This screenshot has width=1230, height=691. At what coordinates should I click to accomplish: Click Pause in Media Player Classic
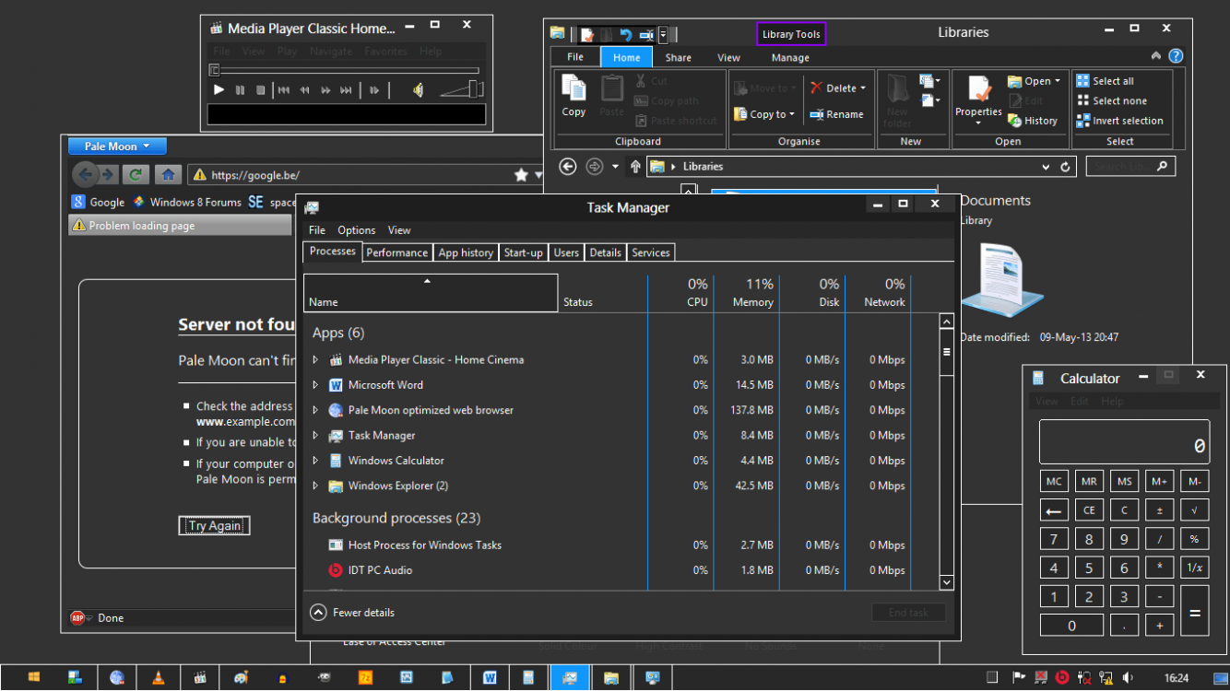click(x=240, y=90)
